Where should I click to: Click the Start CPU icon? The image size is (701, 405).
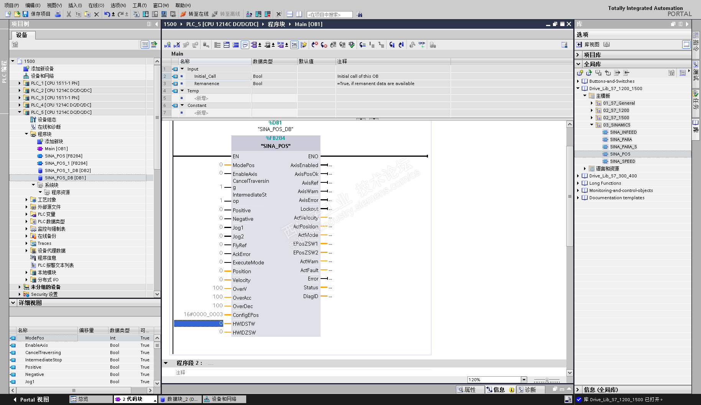(x=258, y=14)
